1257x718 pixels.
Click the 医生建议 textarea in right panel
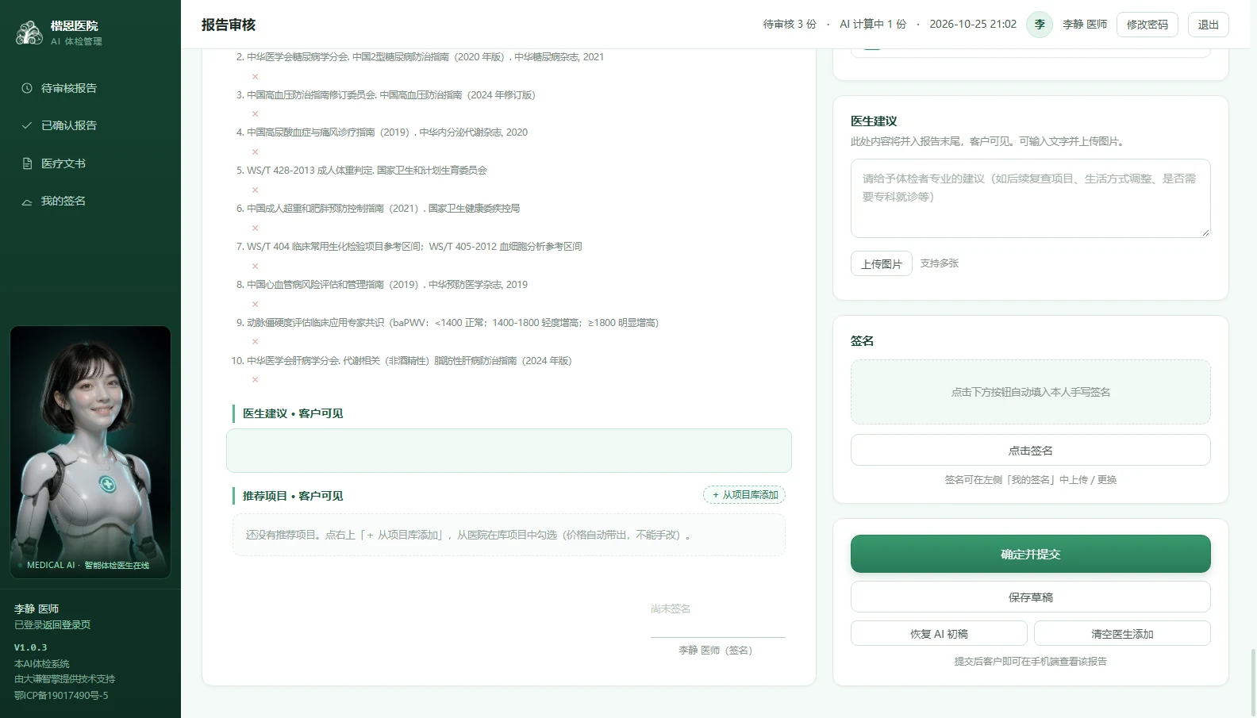1031,198
